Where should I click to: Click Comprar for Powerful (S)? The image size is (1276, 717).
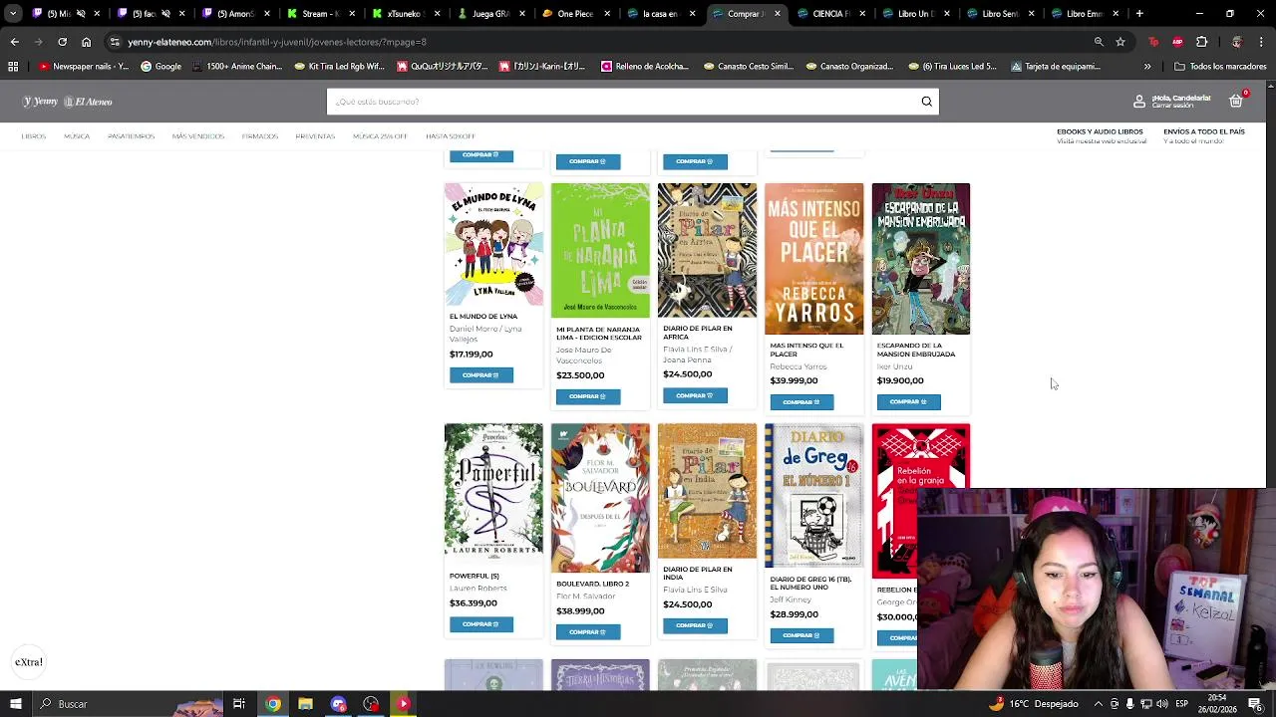(481, 624)
